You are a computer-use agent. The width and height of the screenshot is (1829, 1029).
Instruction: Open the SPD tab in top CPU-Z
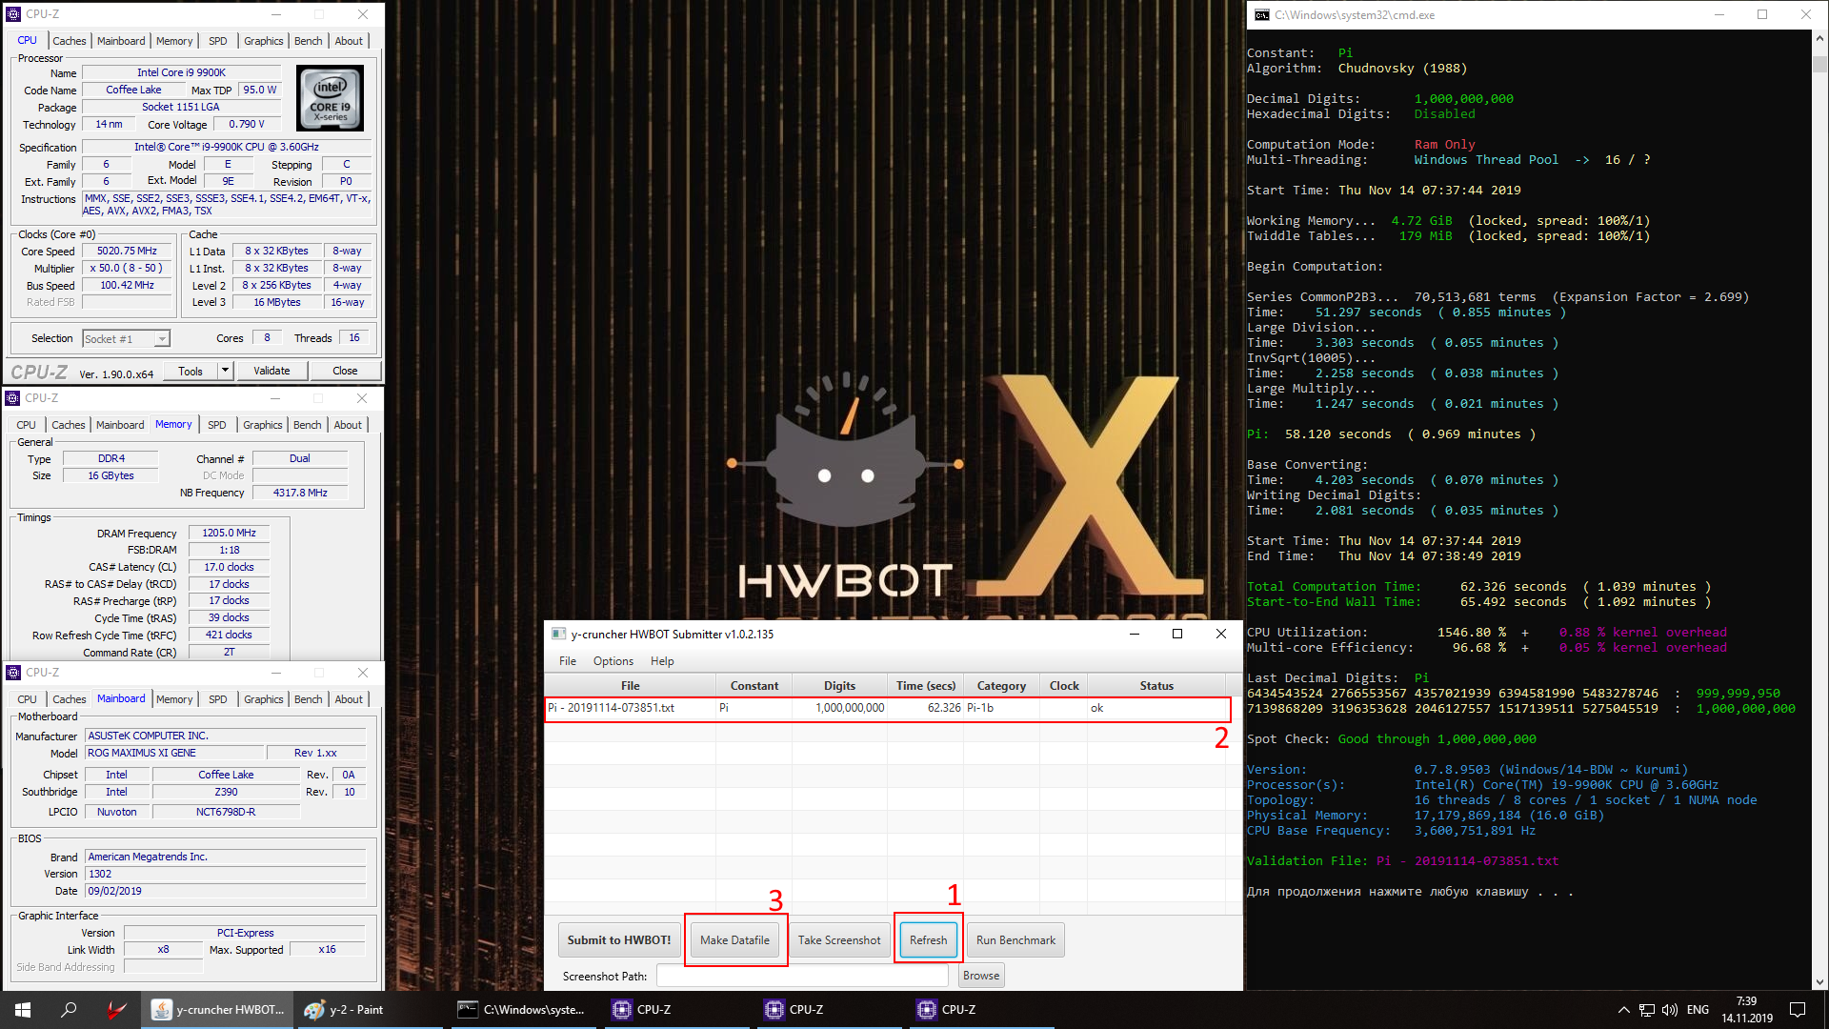point(217,41)
